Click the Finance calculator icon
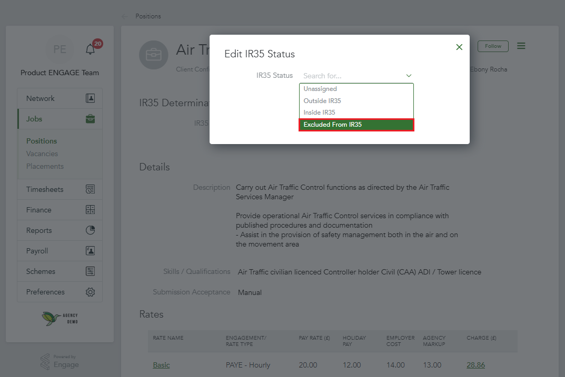 click(90, 210)
